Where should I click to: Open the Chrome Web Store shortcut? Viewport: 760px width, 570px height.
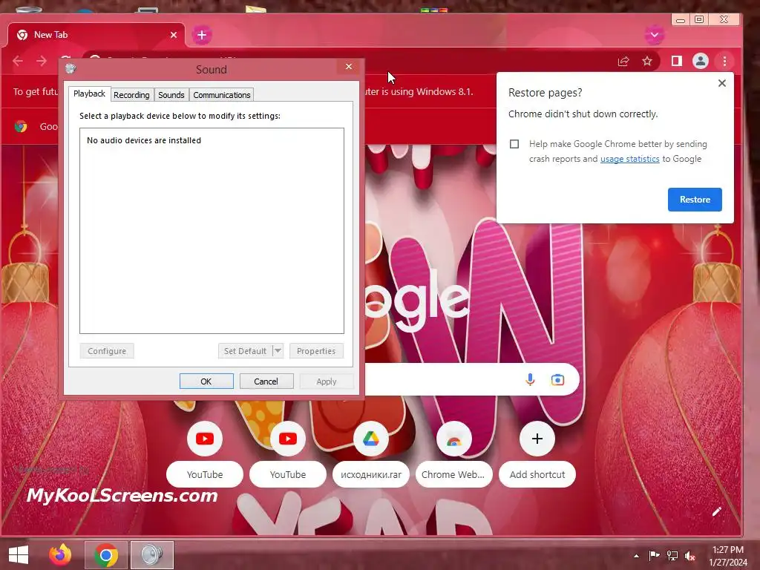coord(453,439)
